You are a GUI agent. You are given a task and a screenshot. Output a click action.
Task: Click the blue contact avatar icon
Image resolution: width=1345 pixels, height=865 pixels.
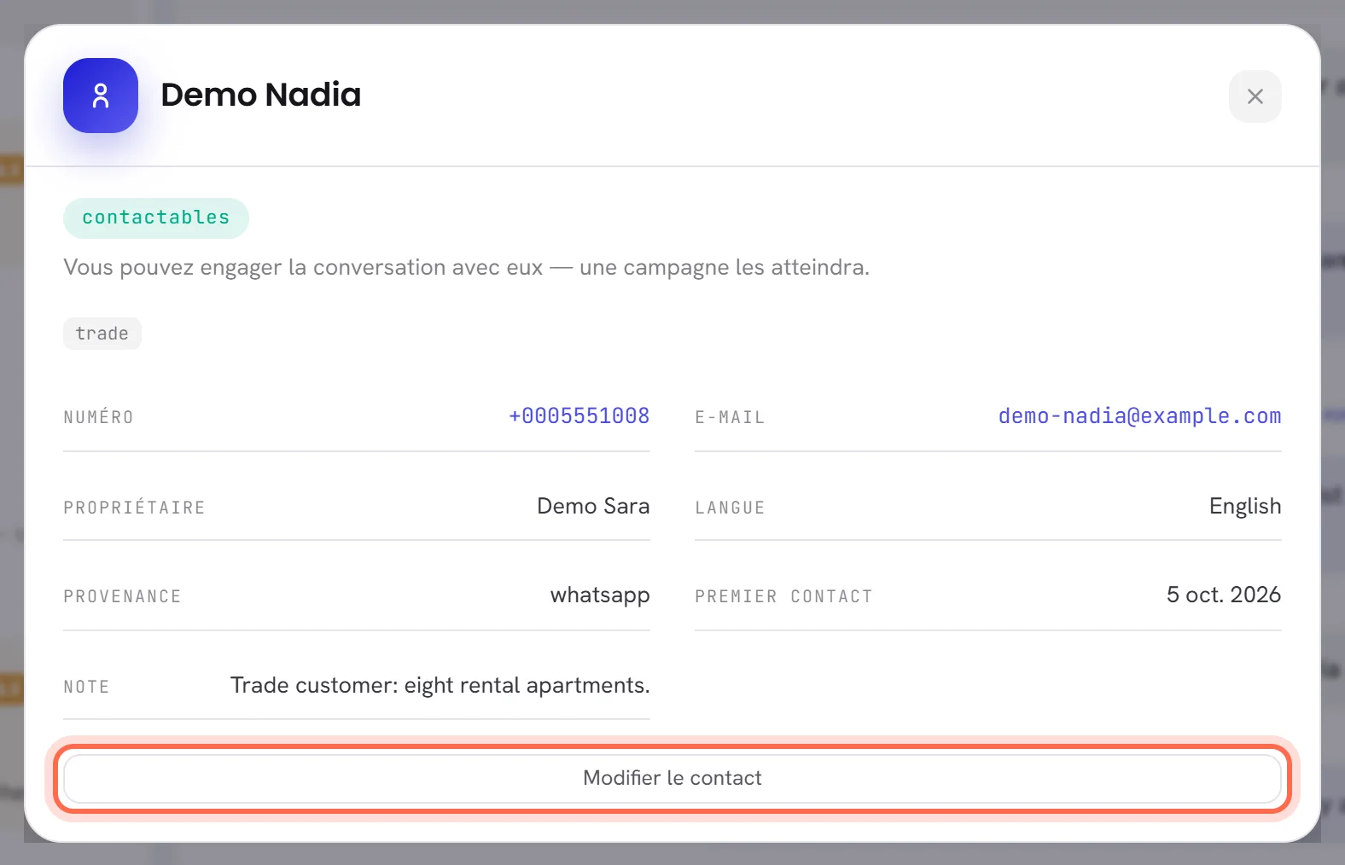coord(101,96)
